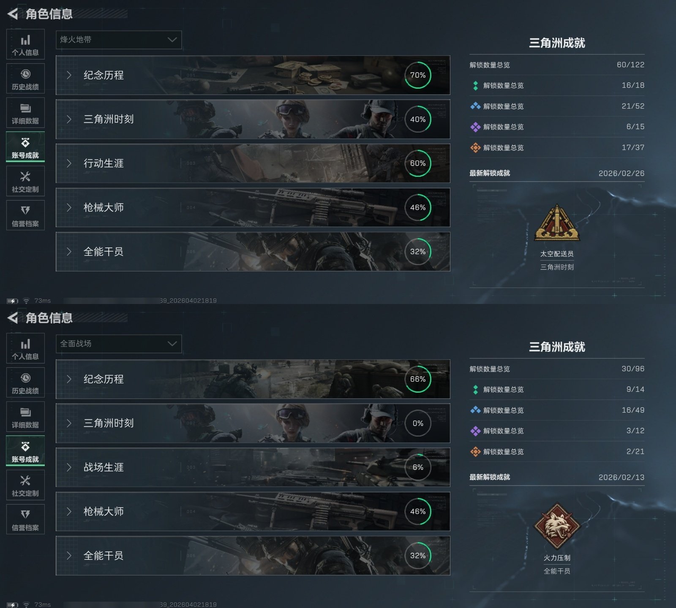Switch to 账号成就 tab in 全面战场 screen
Viewport: 676px width, 608px height.
[25, 451]
